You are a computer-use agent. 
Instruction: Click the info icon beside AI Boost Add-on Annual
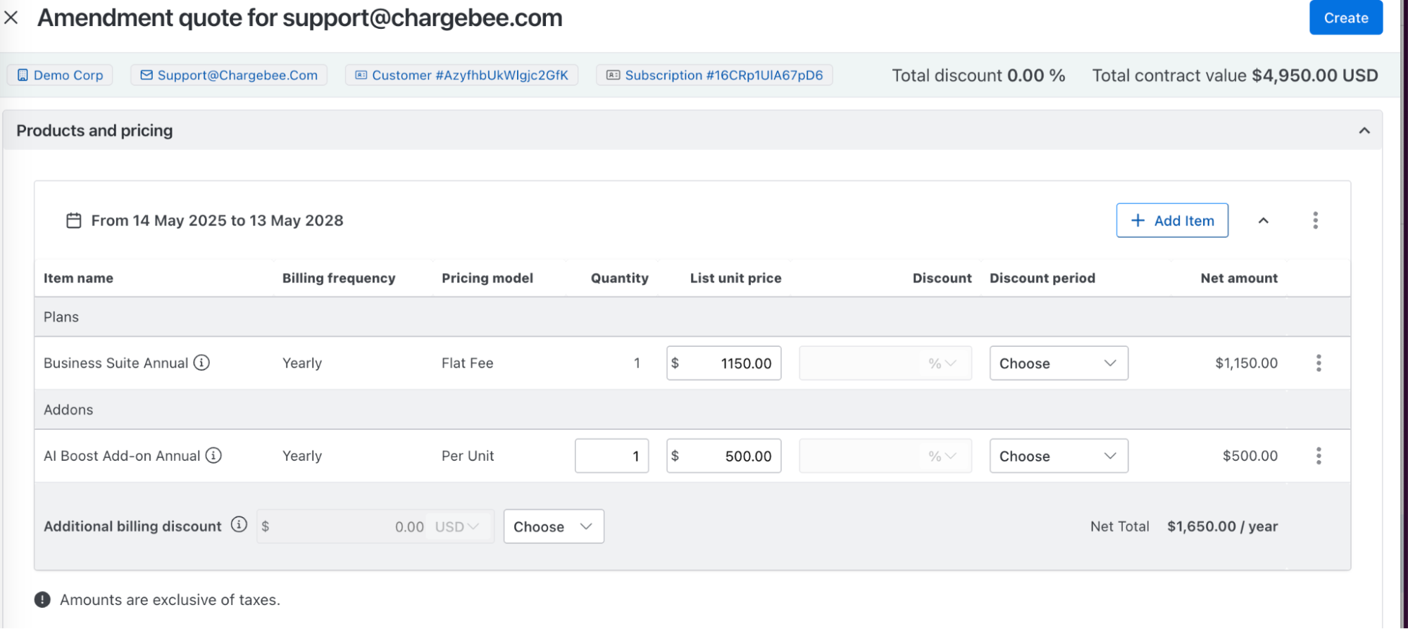tap(213, 455)
